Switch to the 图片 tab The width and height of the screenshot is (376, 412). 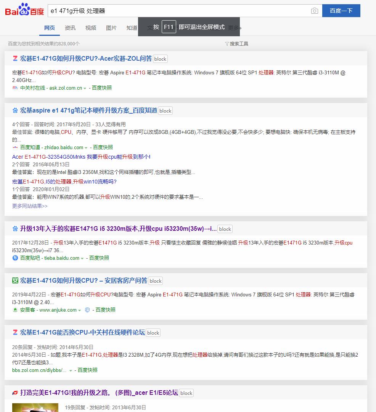111,27
